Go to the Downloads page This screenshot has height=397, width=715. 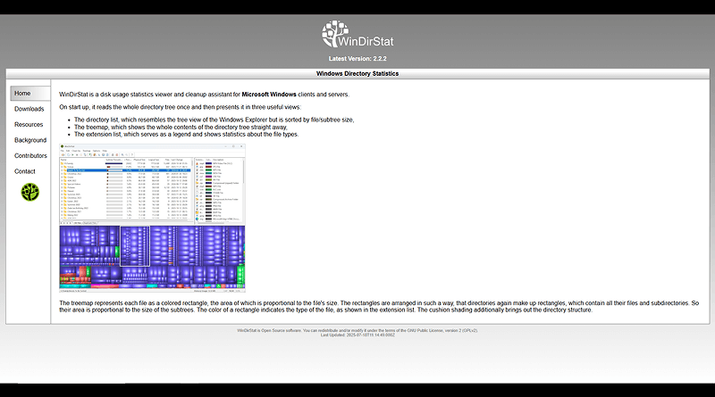[x=29, y=109]
